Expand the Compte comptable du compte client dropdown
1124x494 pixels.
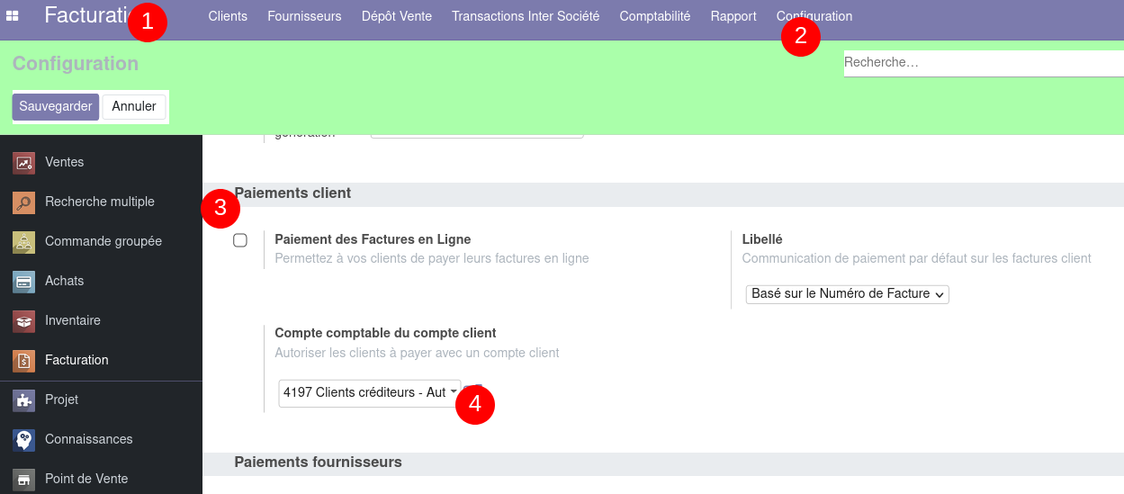pos(369,392)
